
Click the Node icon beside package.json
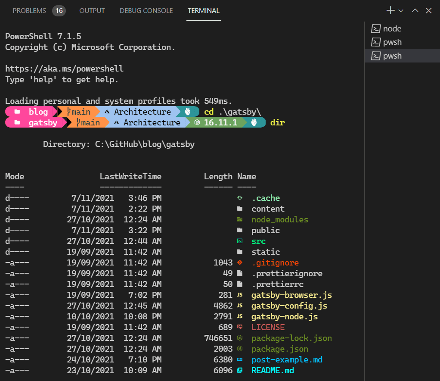pyautogui.click(x=240, y=349)
